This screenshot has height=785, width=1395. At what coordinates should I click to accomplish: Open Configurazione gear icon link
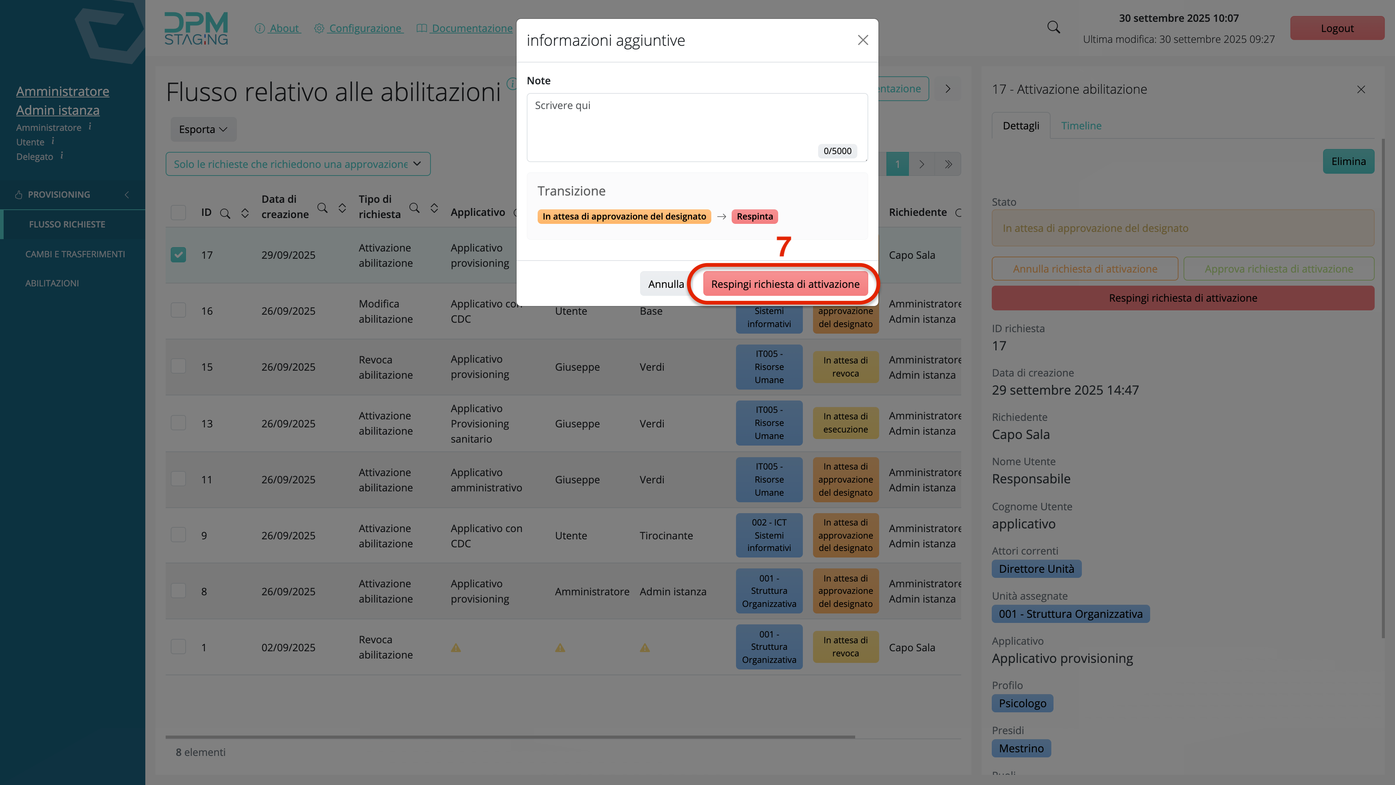point(319,28)
